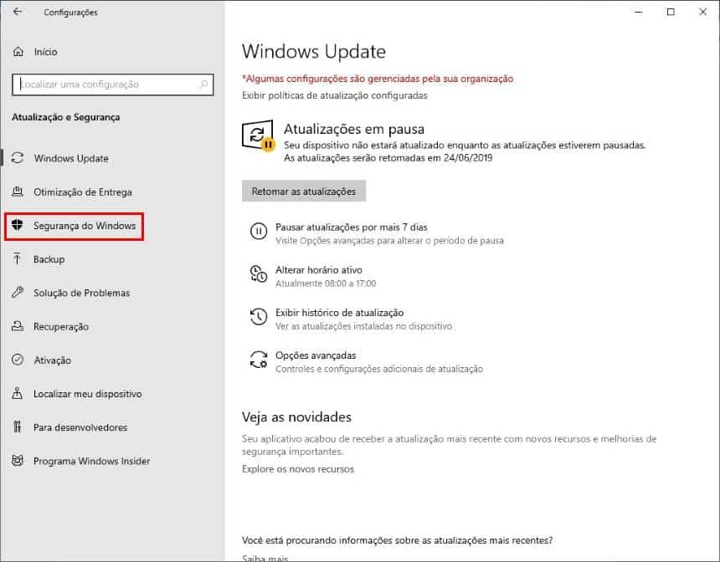Click the red organization-managed notice text
Image resolution: width=720 pixels, height=562 pixels.
378,79
